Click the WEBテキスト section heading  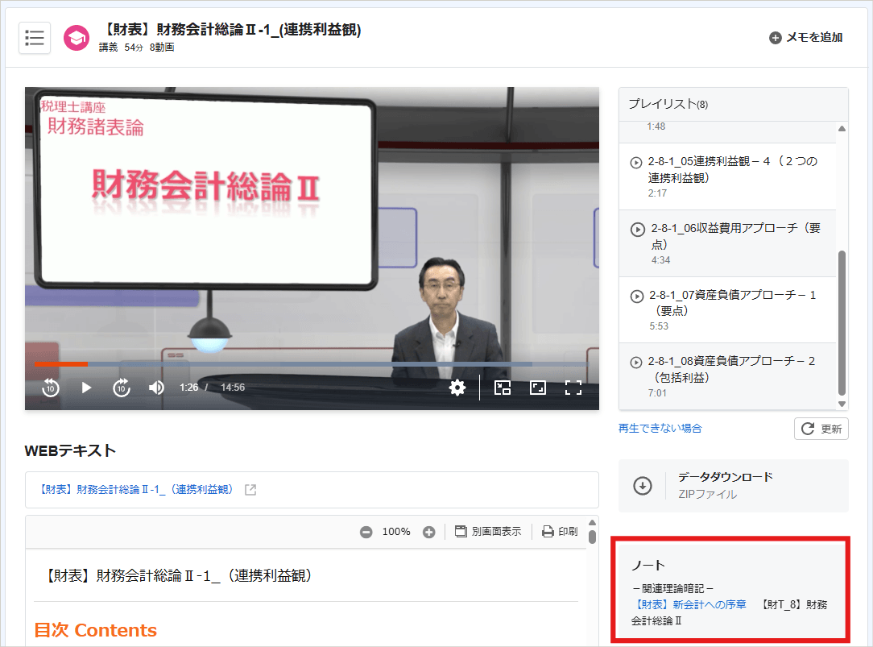[70, 451]
